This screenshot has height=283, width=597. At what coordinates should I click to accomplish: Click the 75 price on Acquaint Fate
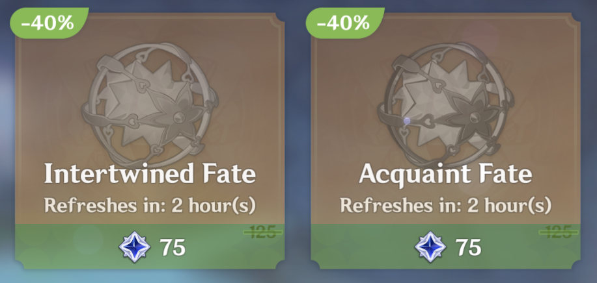(467, 247)
